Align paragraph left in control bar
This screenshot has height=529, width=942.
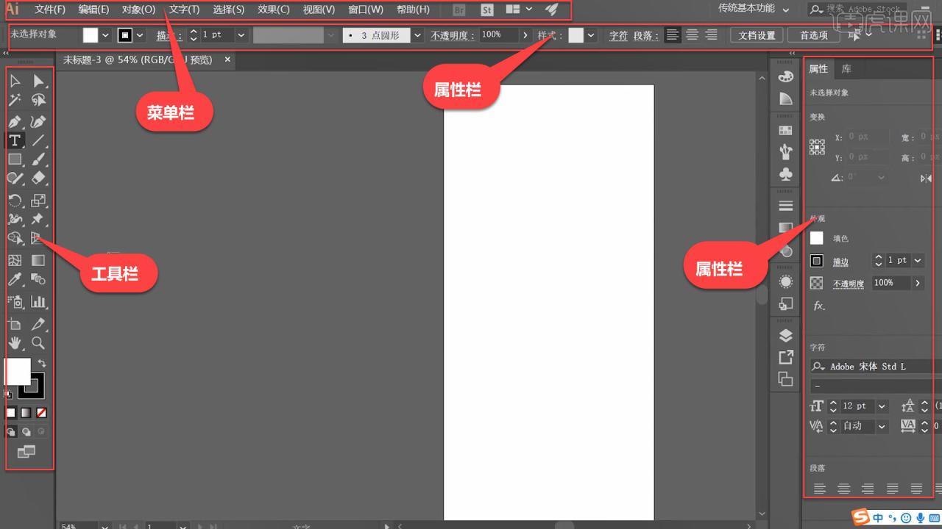coord(673,35)
